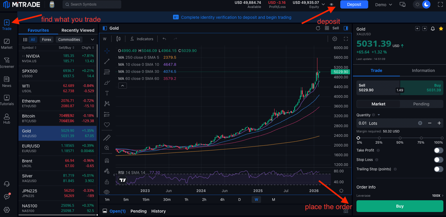Image resolution: width=446 pixels, height=217 pixels.
Task: Turn on the Stop Loss switch
Action: [438, 160]
